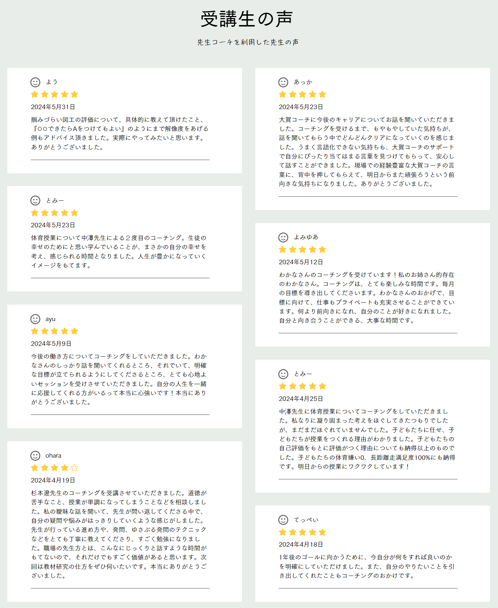Viewport: 498px width, 608px height.
Task: Click the smiley avatar beside よう
Action: pos(35,82)
